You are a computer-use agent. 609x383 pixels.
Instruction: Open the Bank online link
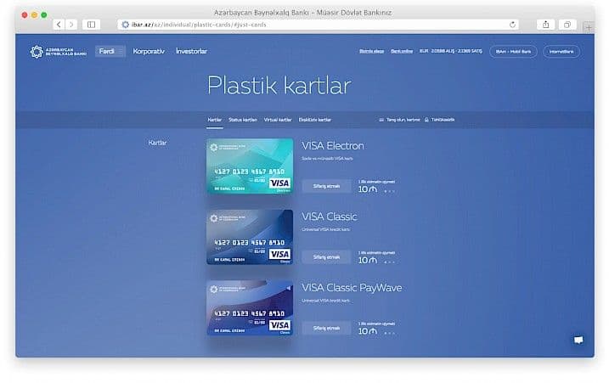tap(402, 51)
